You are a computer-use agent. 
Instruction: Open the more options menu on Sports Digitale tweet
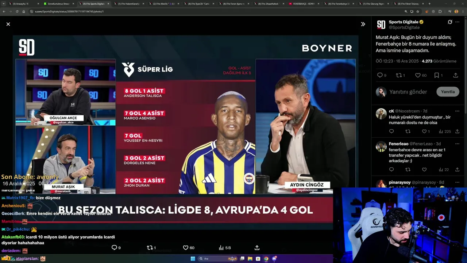coord(457,22)
